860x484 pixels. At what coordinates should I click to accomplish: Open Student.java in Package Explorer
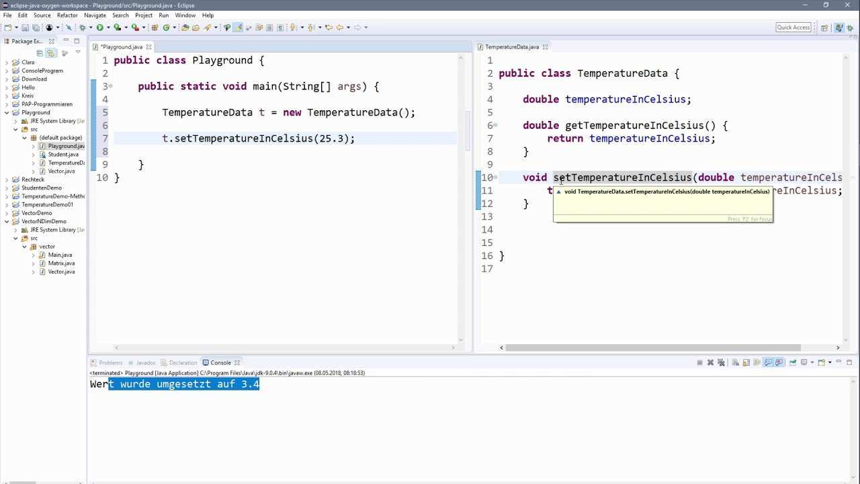tap(62, 155)
